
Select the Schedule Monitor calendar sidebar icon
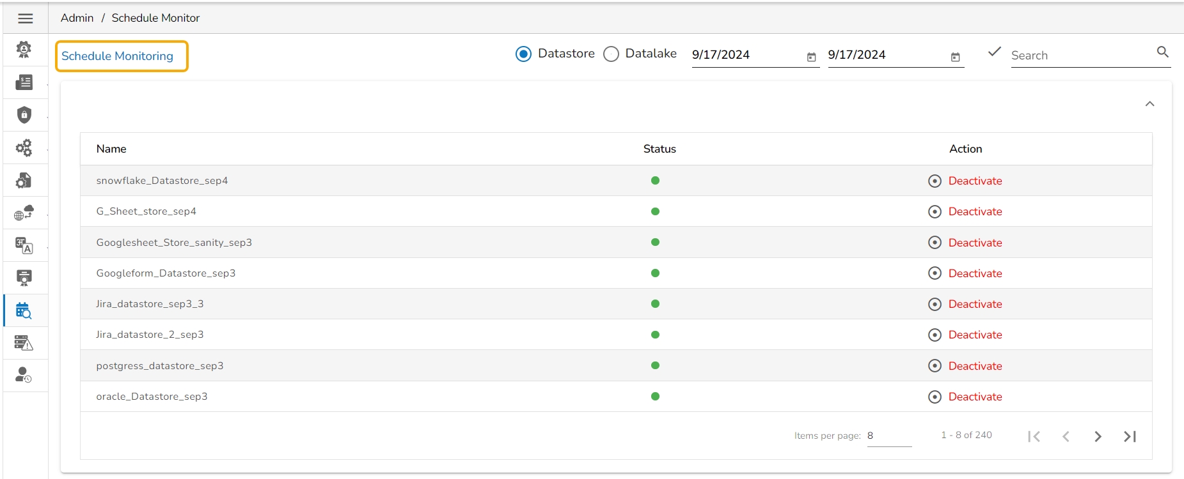pyautogui.click(x=24, y=311)
